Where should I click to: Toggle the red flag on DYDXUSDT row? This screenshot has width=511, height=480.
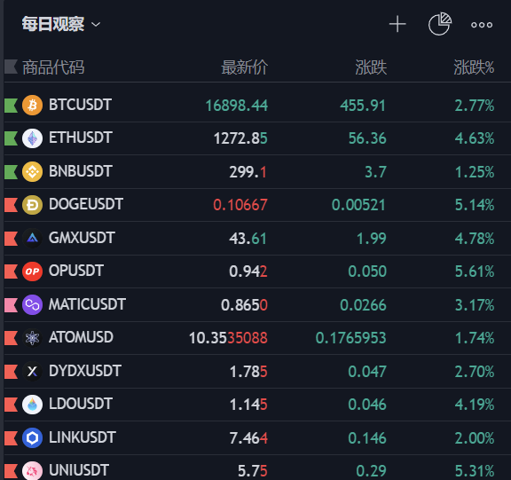tap(11, 372)
